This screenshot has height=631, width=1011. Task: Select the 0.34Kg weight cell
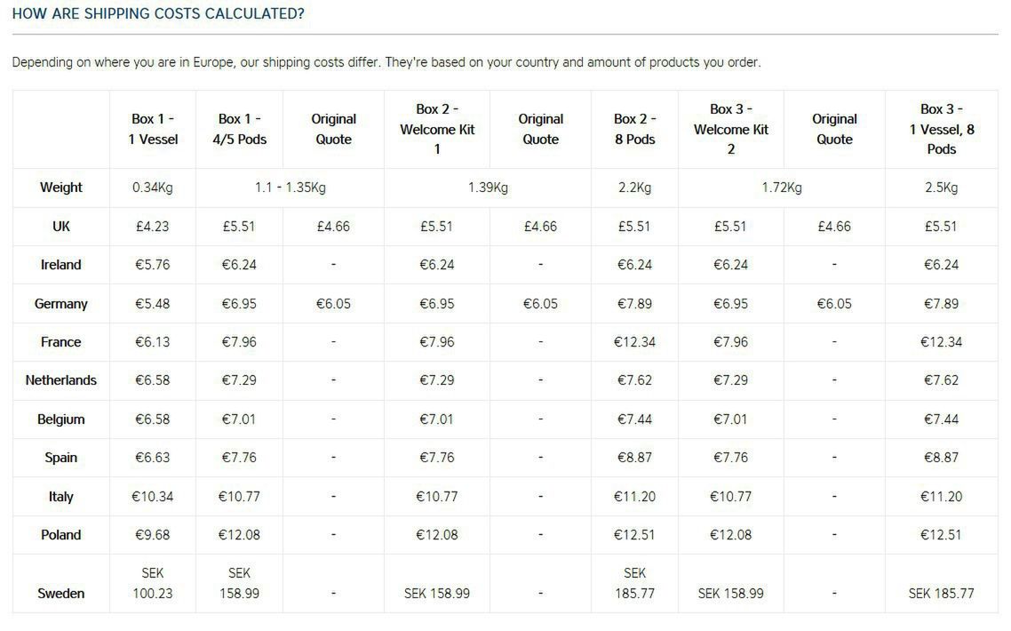click(153, 188)
